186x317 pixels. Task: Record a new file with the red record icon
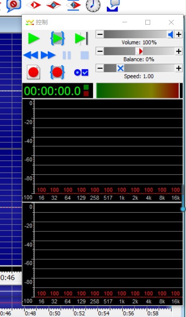click(33, 72)
